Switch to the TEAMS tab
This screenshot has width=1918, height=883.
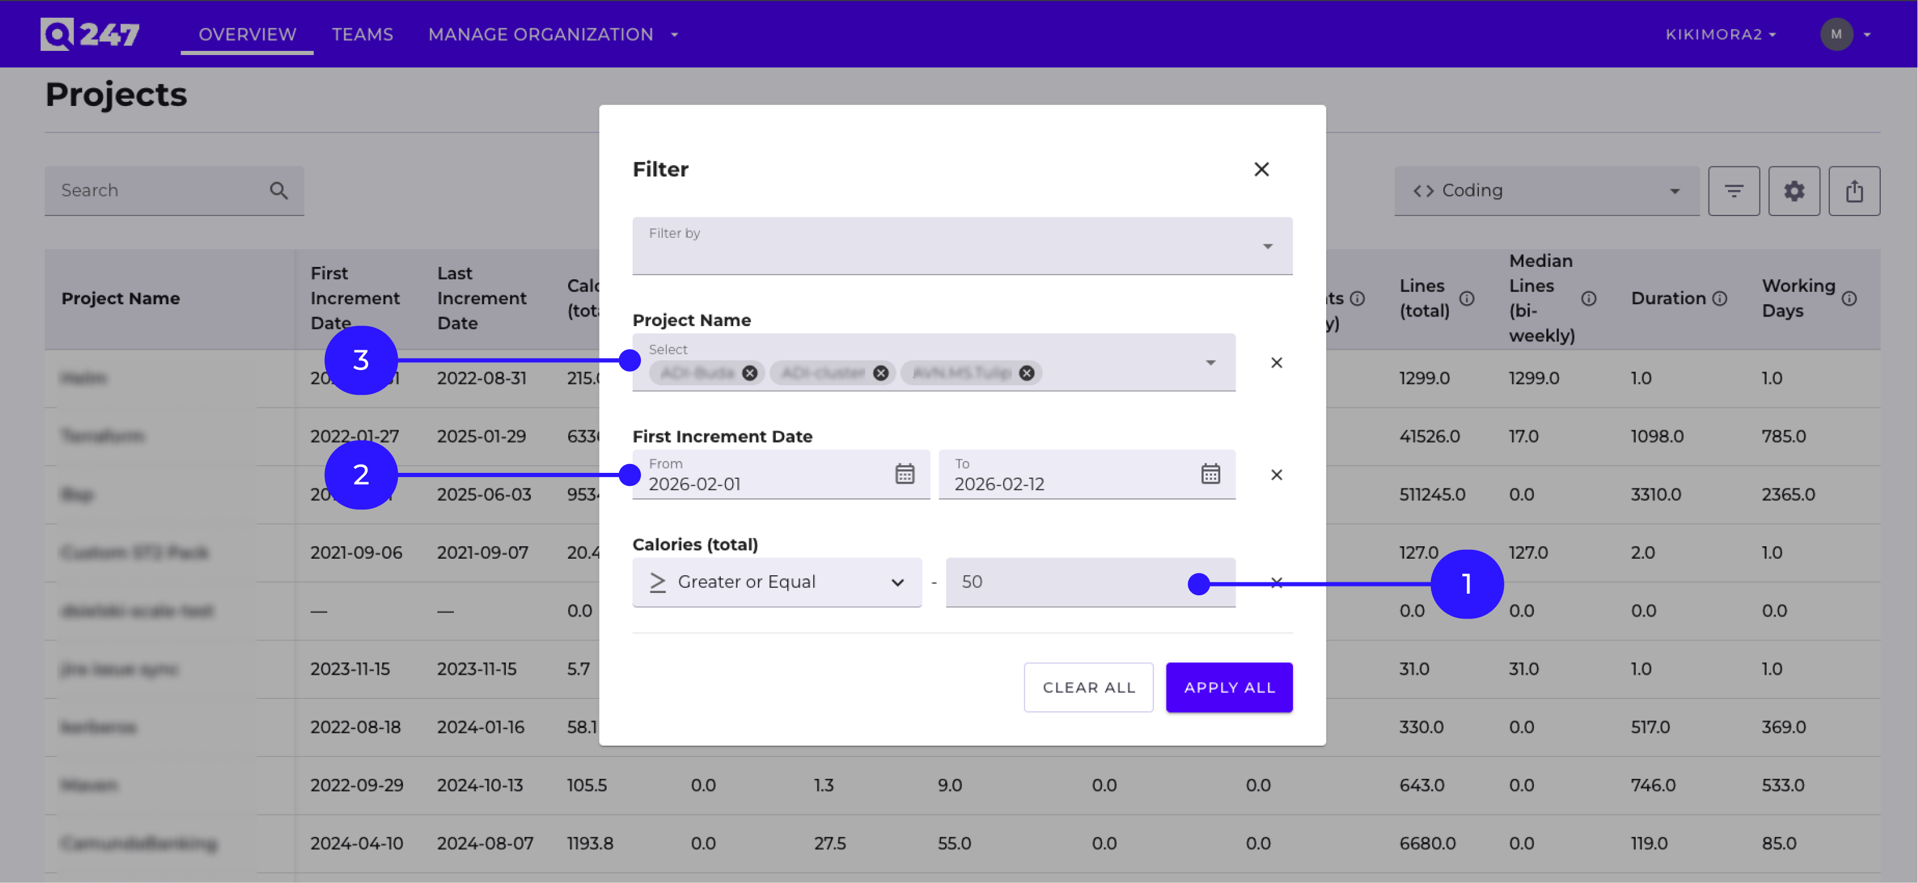363,34
